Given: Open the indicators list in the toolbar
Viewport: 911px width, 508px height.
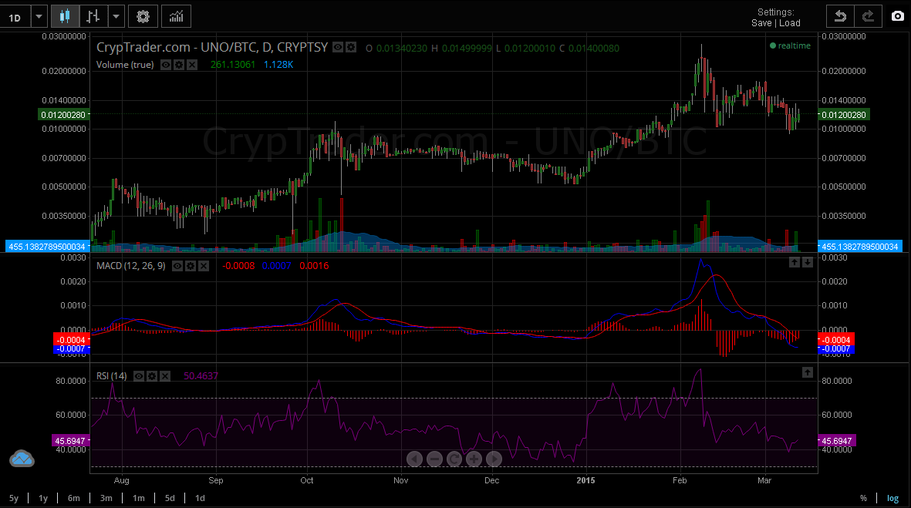Looking at the screenshot, I should click(176, 17).
